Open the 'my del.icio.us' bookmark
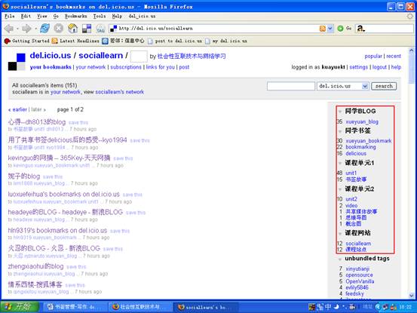 click(x=226, y=41)
